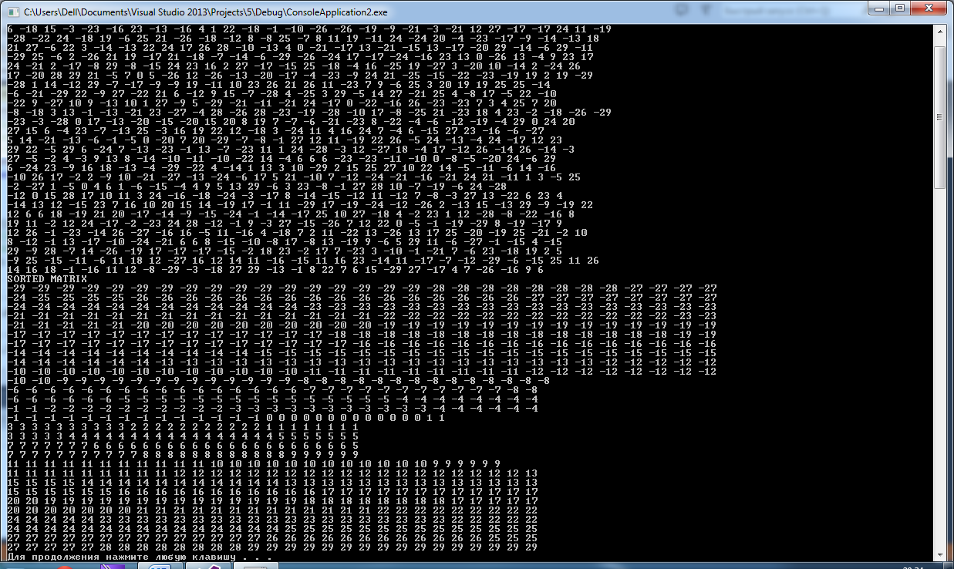
Task: Click the first sorted row of -29 values
Action: pos(362,288)
